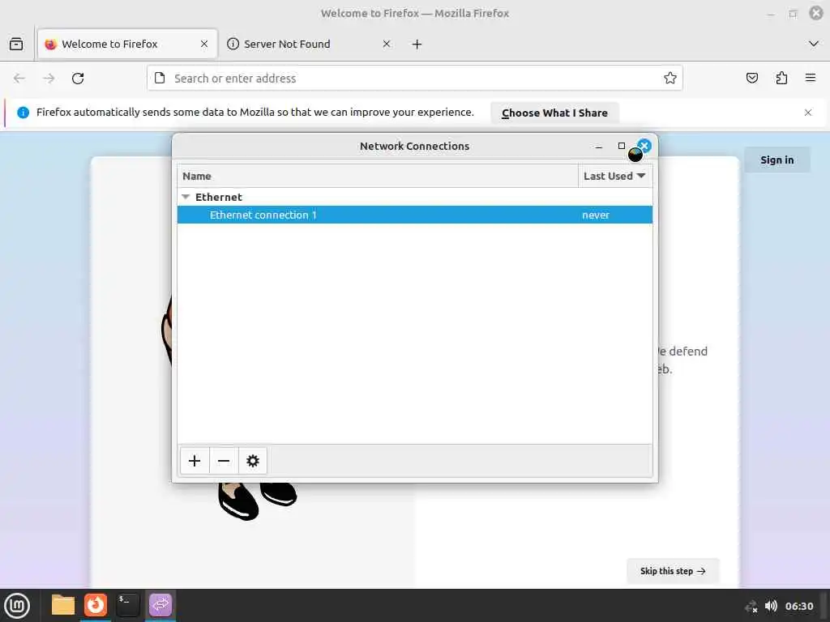Screen dimensions: 830x622
Task: Reload the current page
Action: pos(78,79)
